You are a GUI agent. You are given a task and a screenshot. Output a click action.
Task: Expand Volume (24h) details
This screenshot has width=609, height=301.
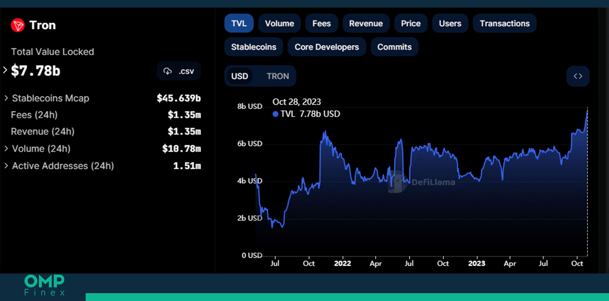click(x=6, y=148)
